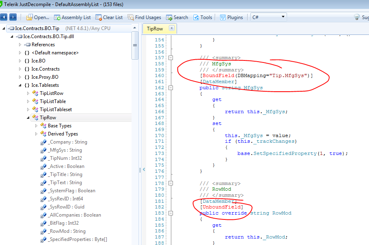The height and width of the screenshot is (245, 369).
Task: Click the Ice.Contracts.BO.Tip assembly icon
Action: pyautogui.click(x=11, y=28)
